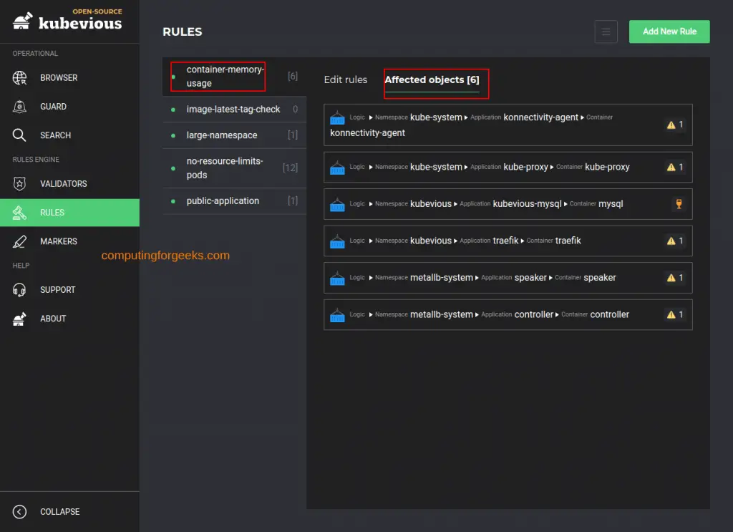Click warning icon on konnectivity-agent row
The image size is (733, 532).
point(671,125)
